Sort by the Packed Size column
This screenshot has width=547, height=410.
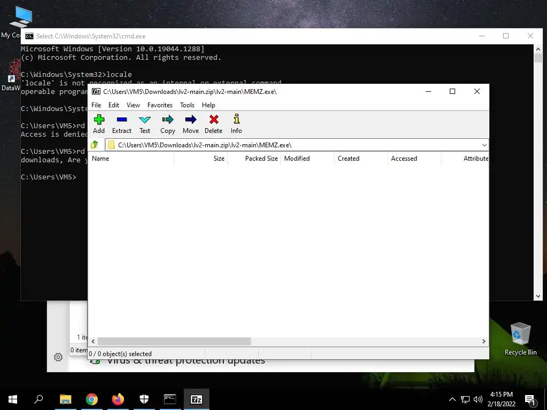click(254, 158)
